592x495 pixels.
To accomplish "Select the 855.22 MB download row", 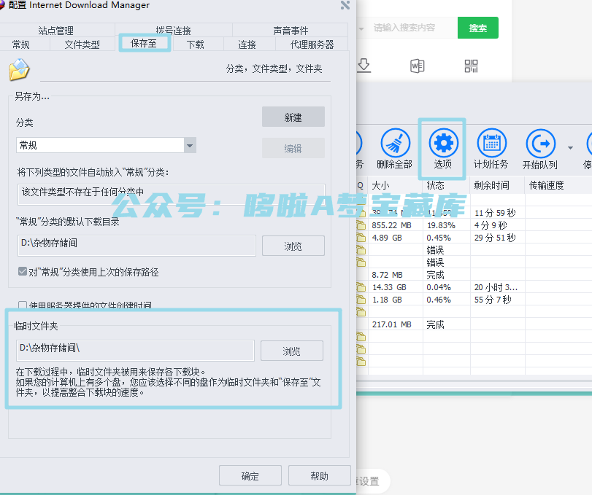I will (474, 225).
